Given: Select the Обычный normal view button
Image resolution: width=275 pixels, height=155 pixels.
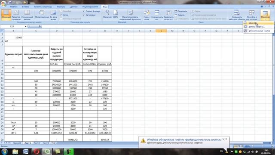Looking at the screenshot, I should pos(6,15).
